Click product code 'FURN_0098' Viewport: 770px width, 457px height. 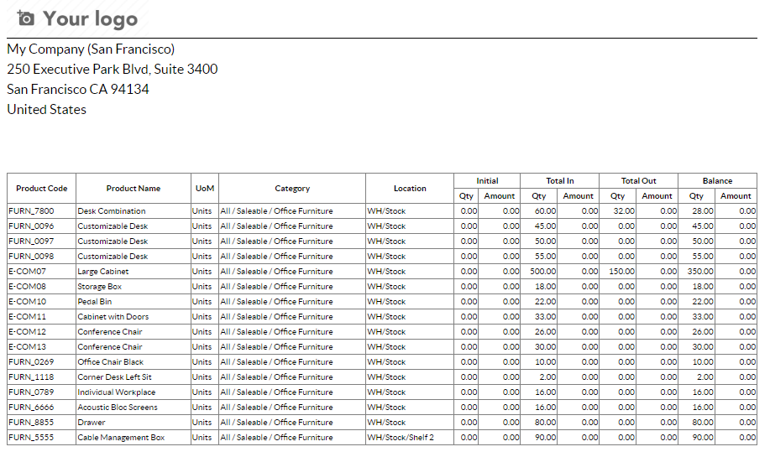pos(31,257)
